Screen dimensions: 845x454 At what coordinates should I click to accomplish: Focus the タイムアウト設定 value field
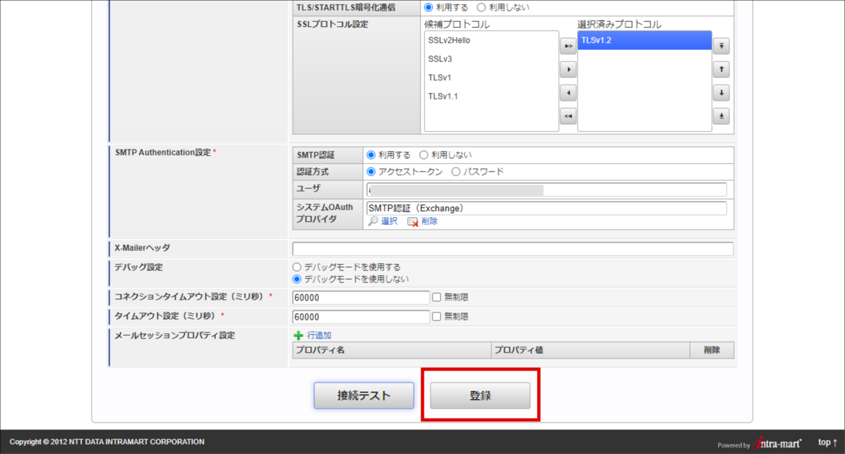[361, 317]
